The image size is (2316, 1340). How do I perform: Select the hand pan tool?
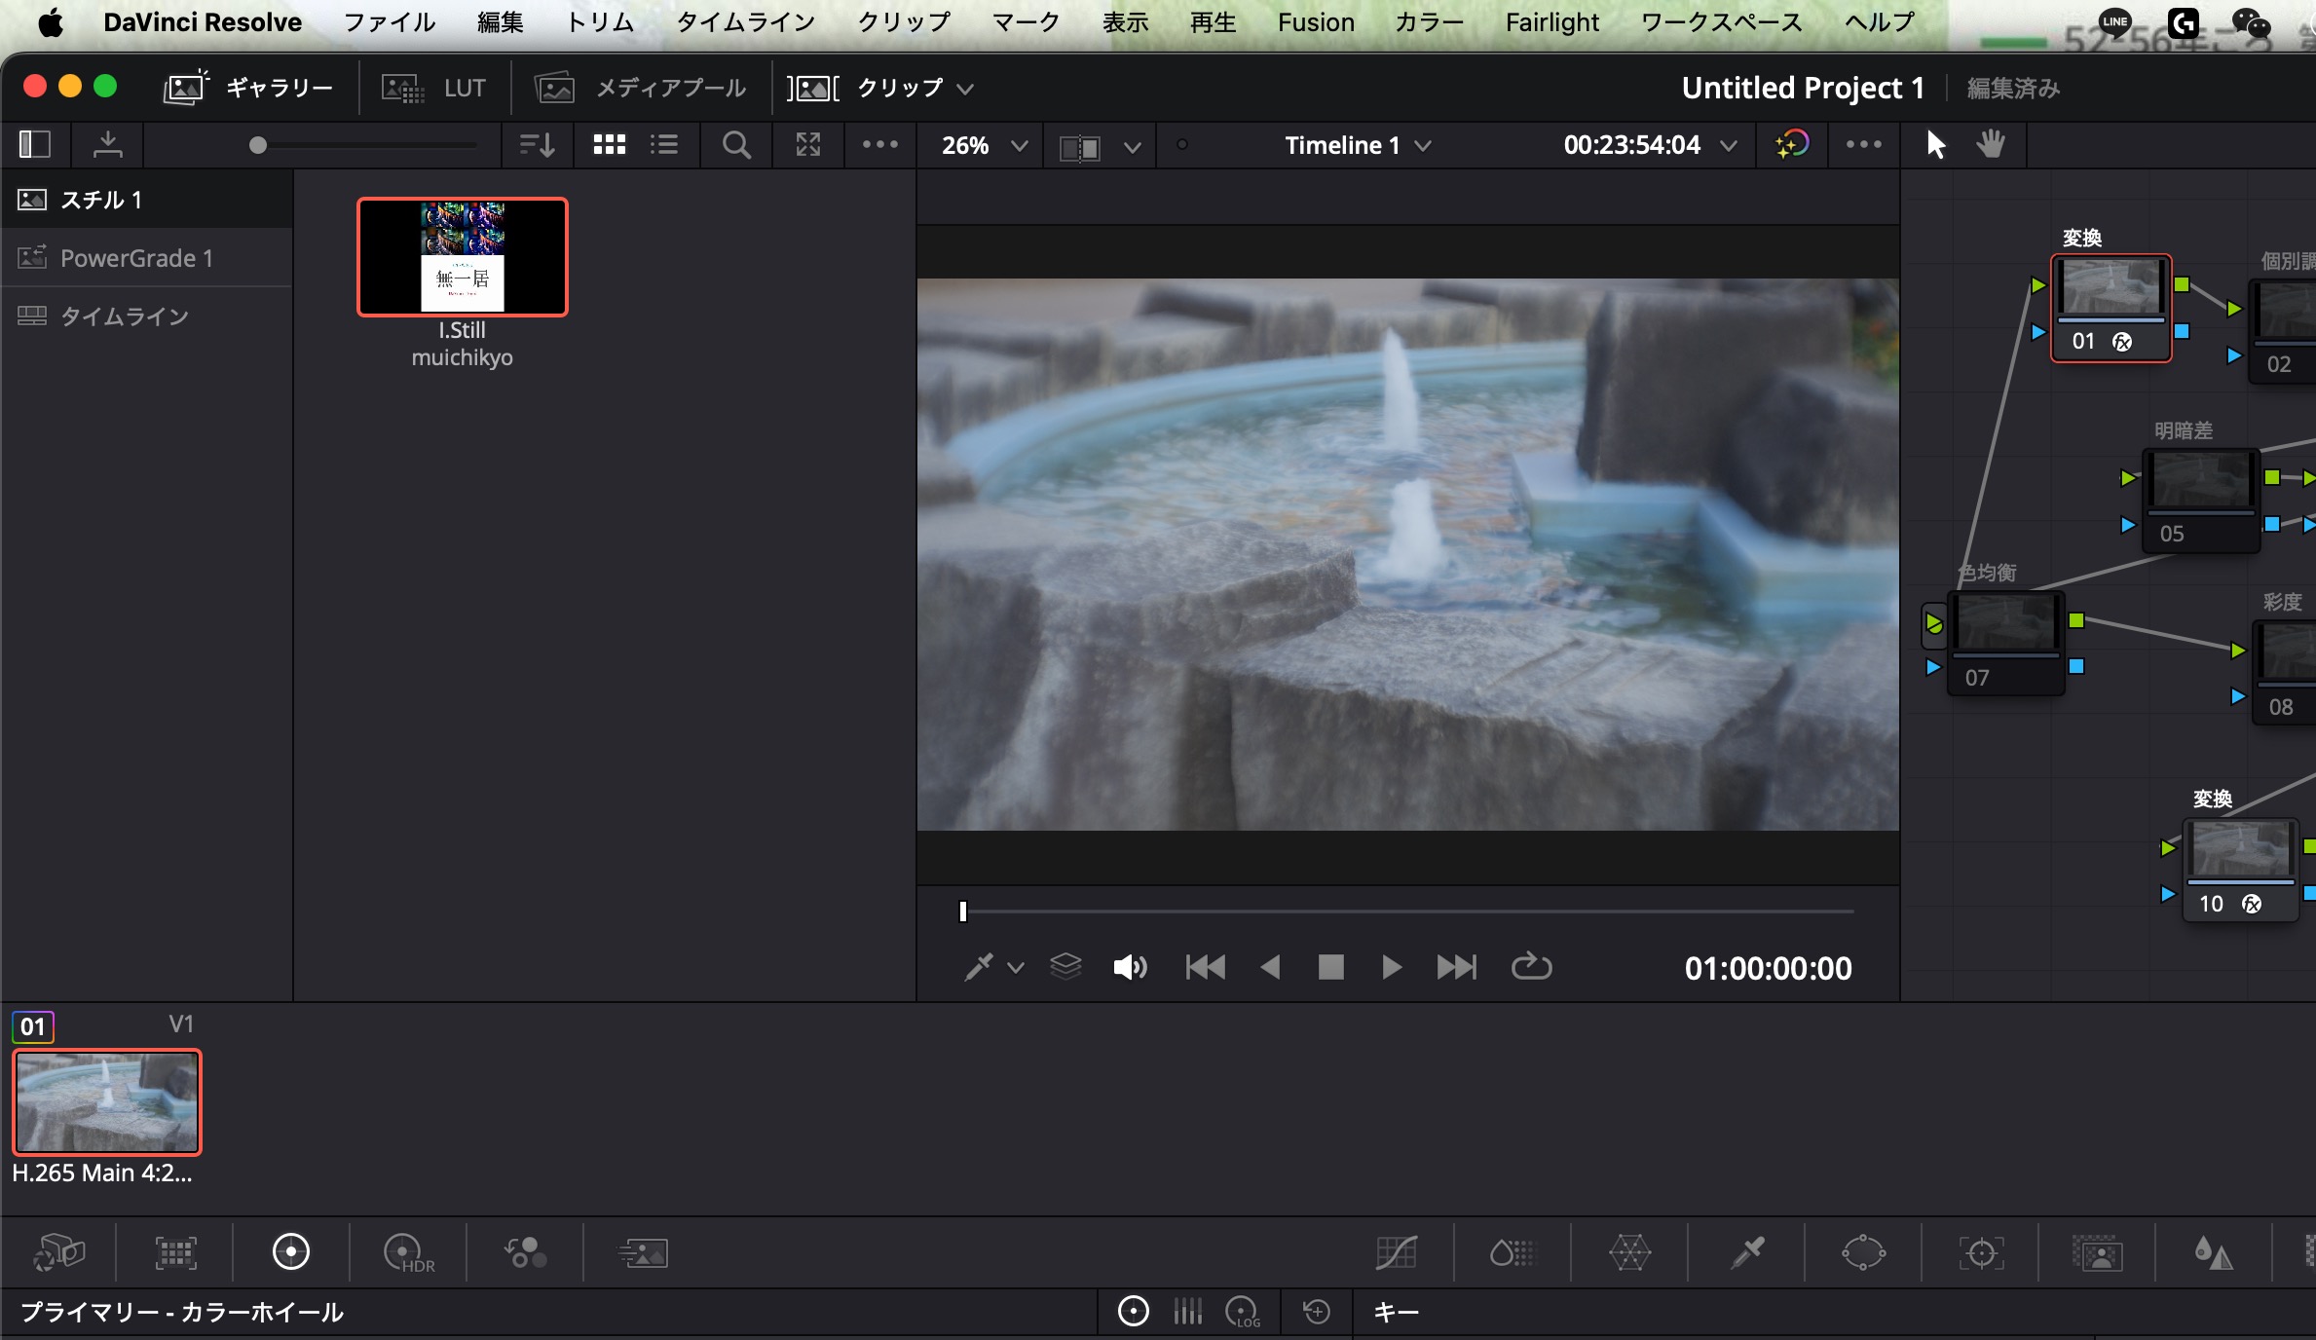coord(1991,145)
